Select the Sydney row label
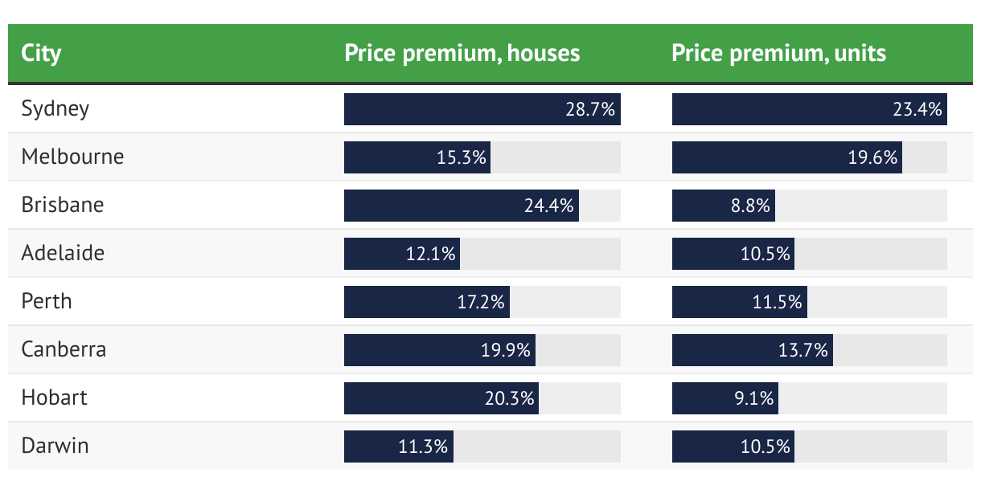This screenshot has width=981, height=477. pyautogui.click(x=55, y=109)
